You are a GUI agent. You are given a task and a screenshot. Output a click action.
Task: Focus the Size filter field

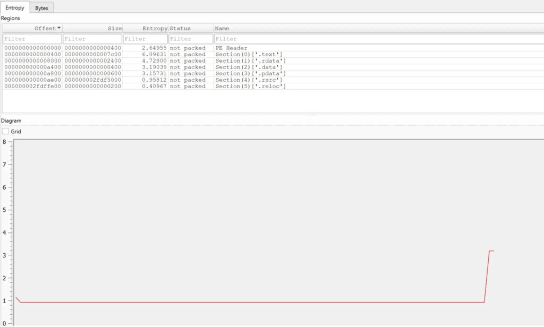pos(92,39)
